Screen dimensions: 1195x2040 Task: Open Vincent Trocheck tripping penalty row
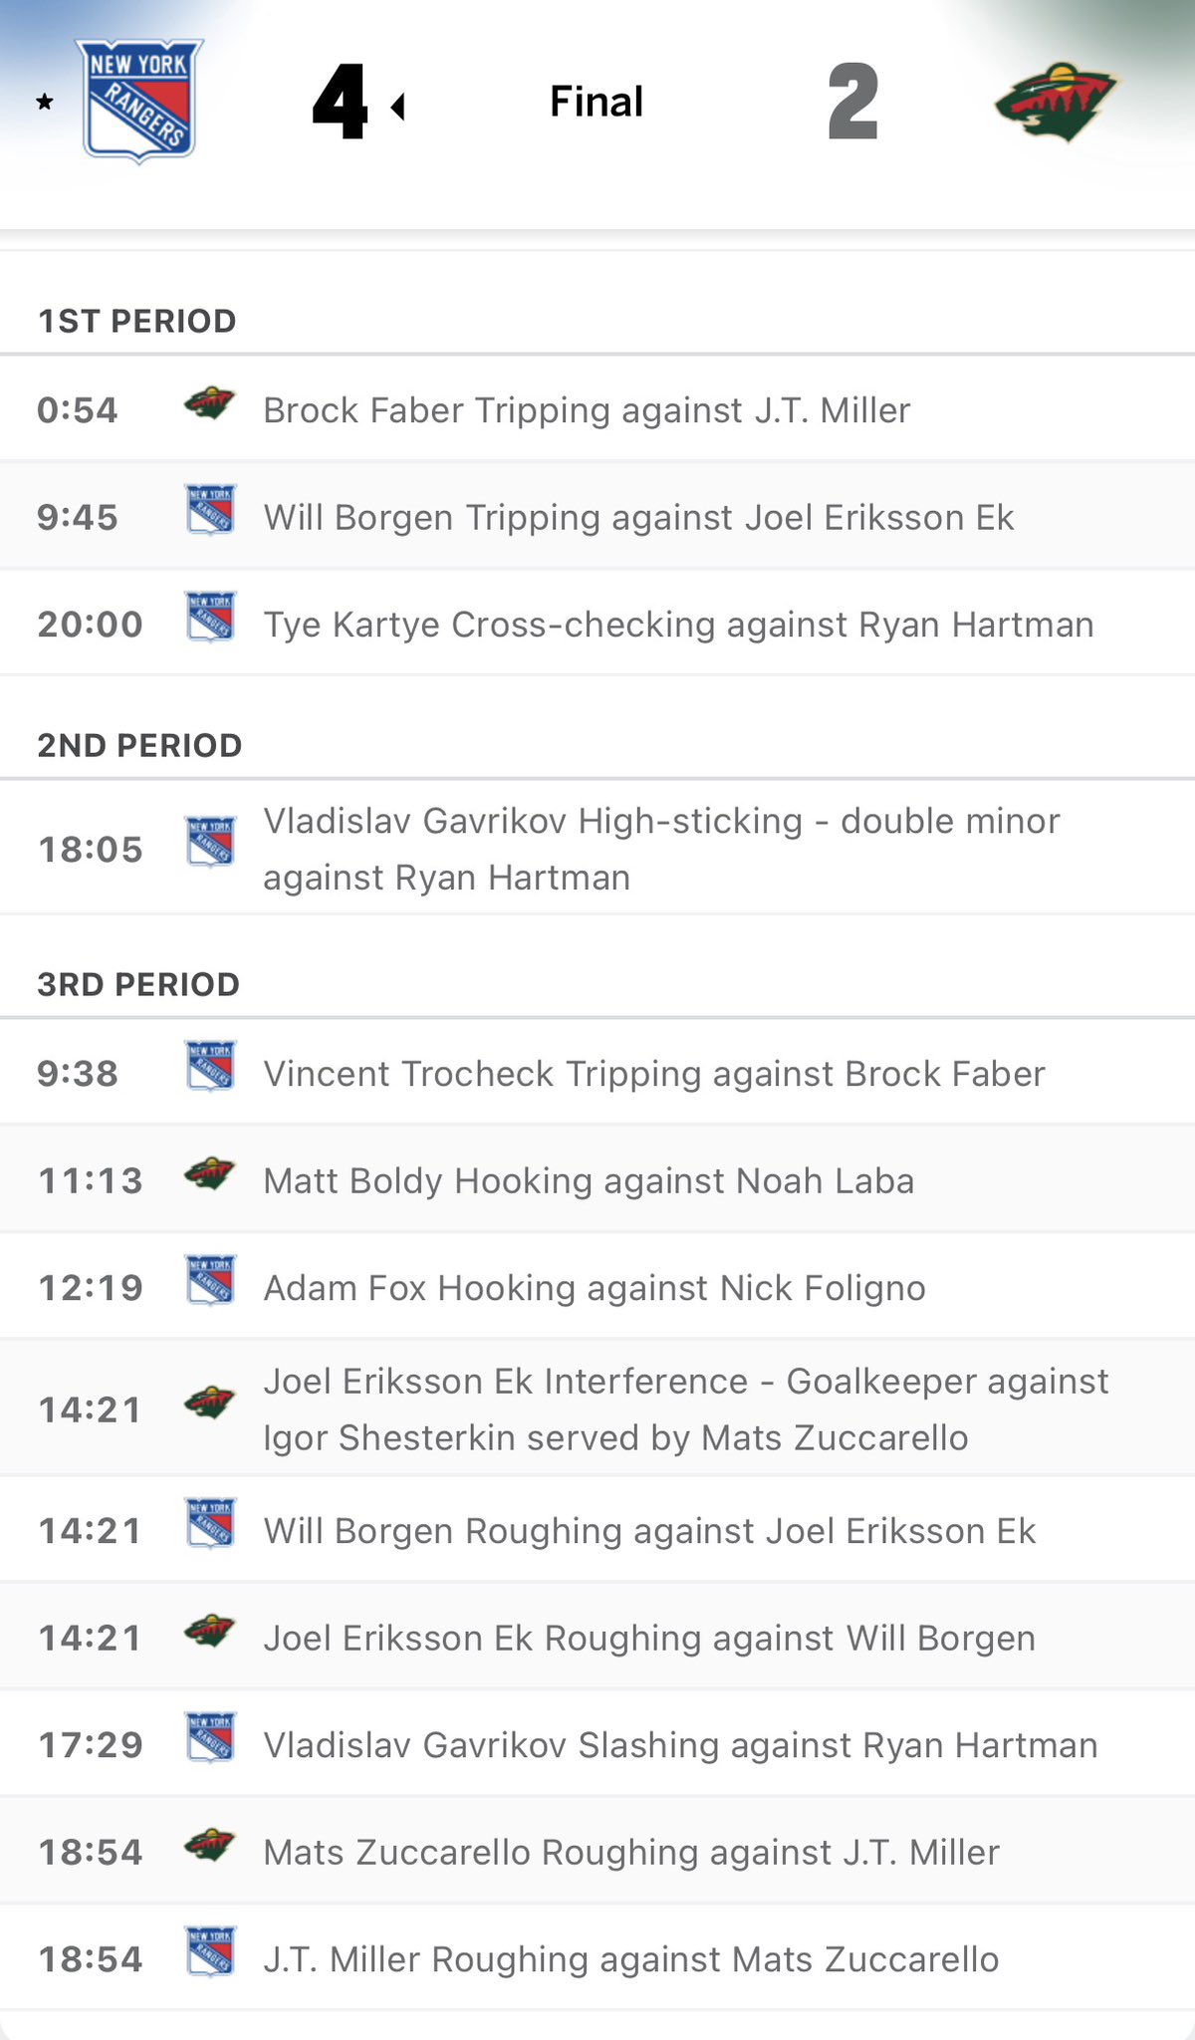coord(654,1074)
